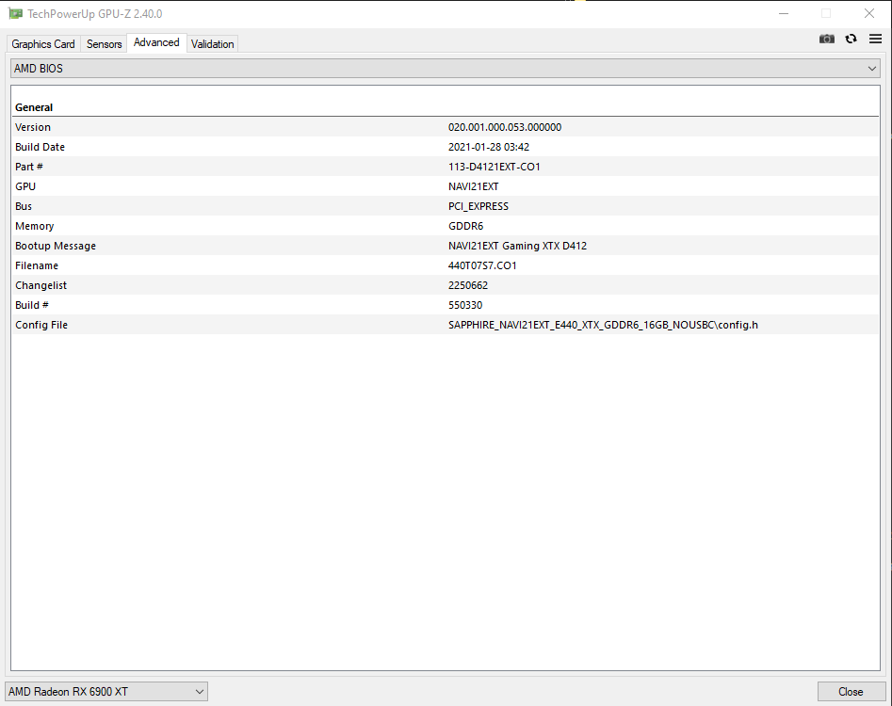Click version value 020.001.000.053.000000
Screen dimensions: 892x706
pyautogui.click(x=505, y=127)
